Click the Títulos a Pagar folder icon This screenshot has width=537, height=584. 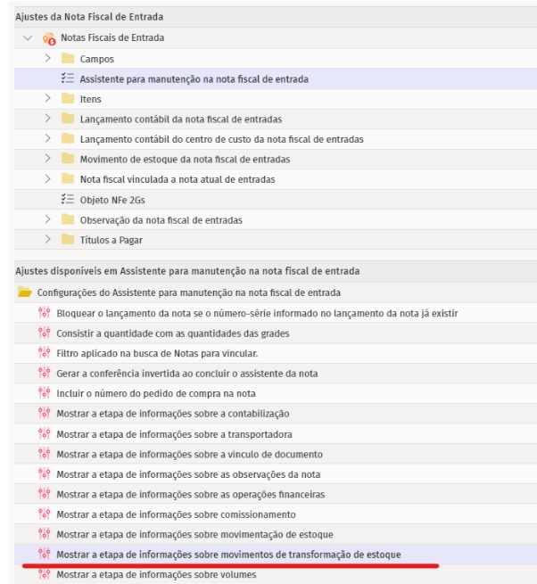click(68, 240)
